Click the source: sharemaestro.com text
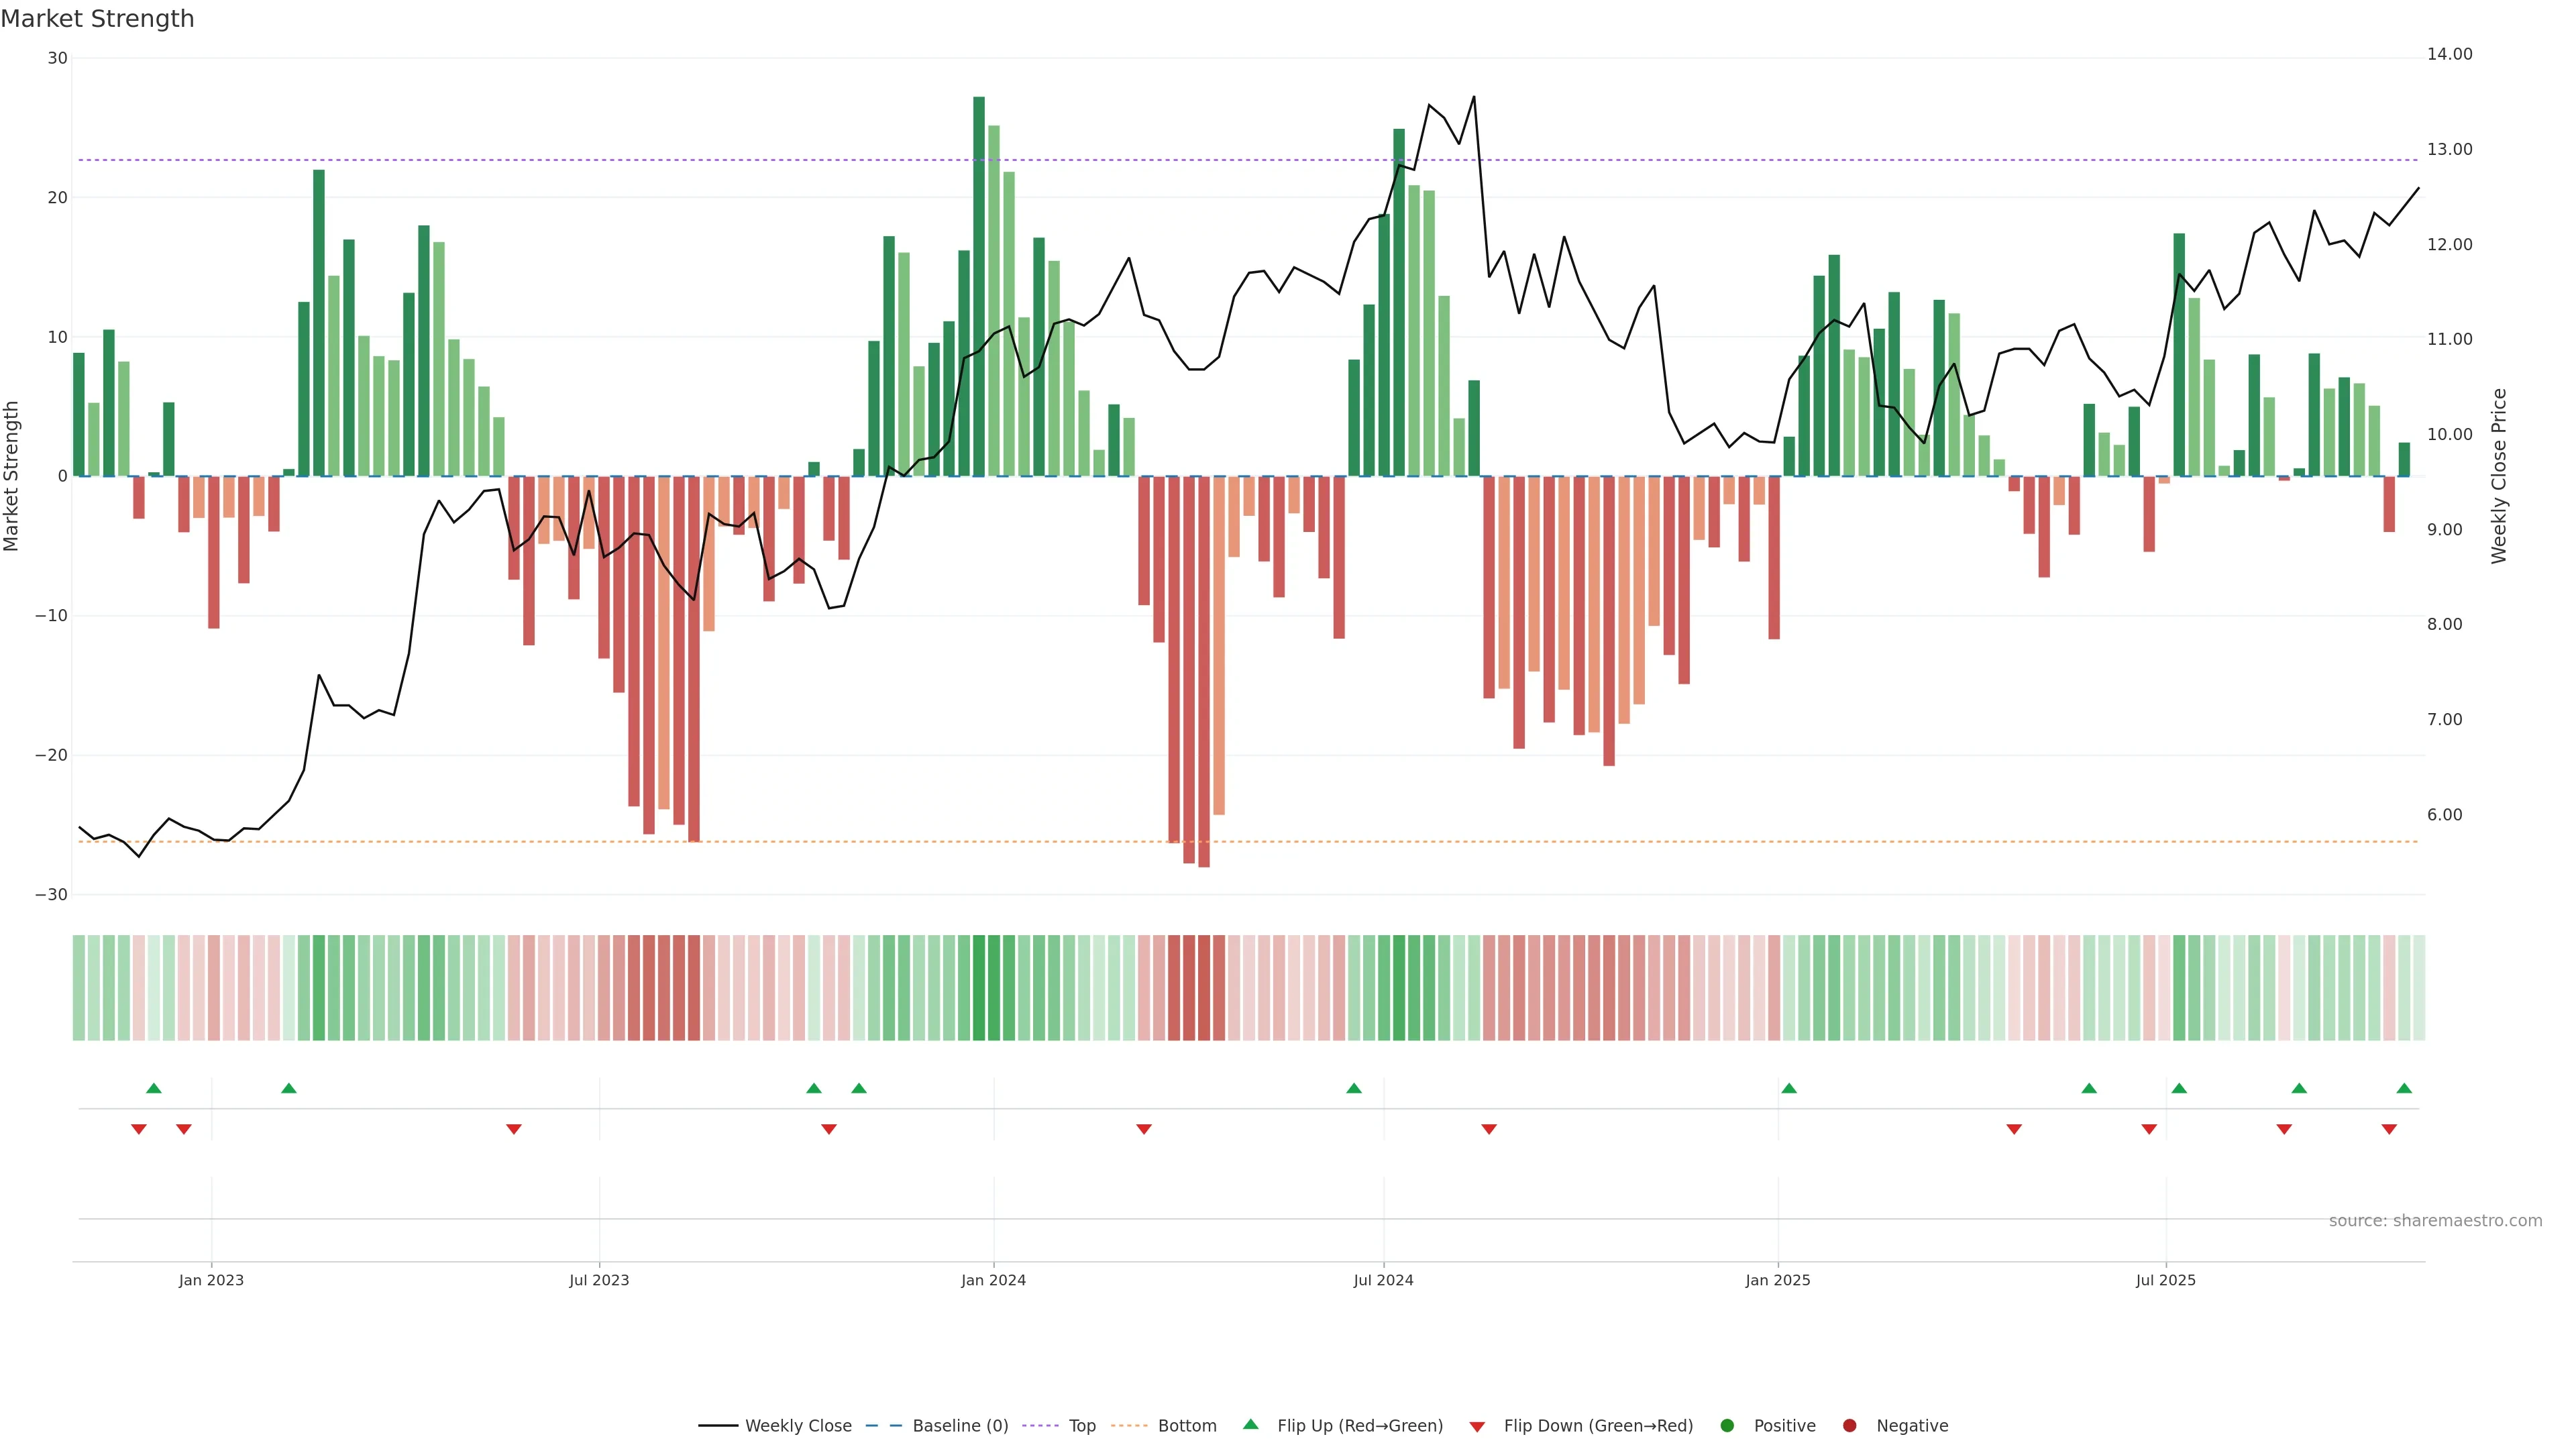The height and width of the screenshot is (1449, 2576). [x=2435, y=1220]
